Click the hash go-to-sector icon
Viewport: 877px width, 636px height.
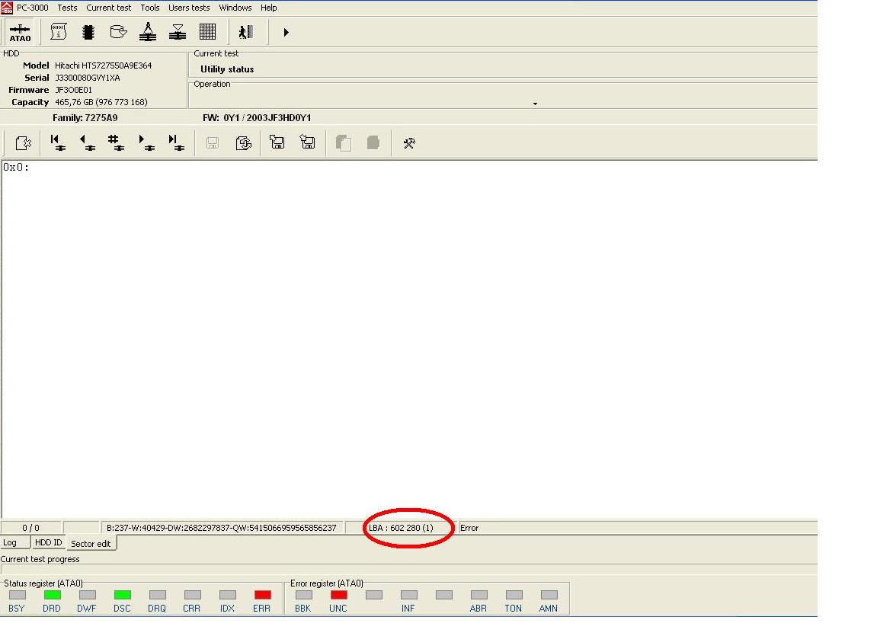[117, 142]
